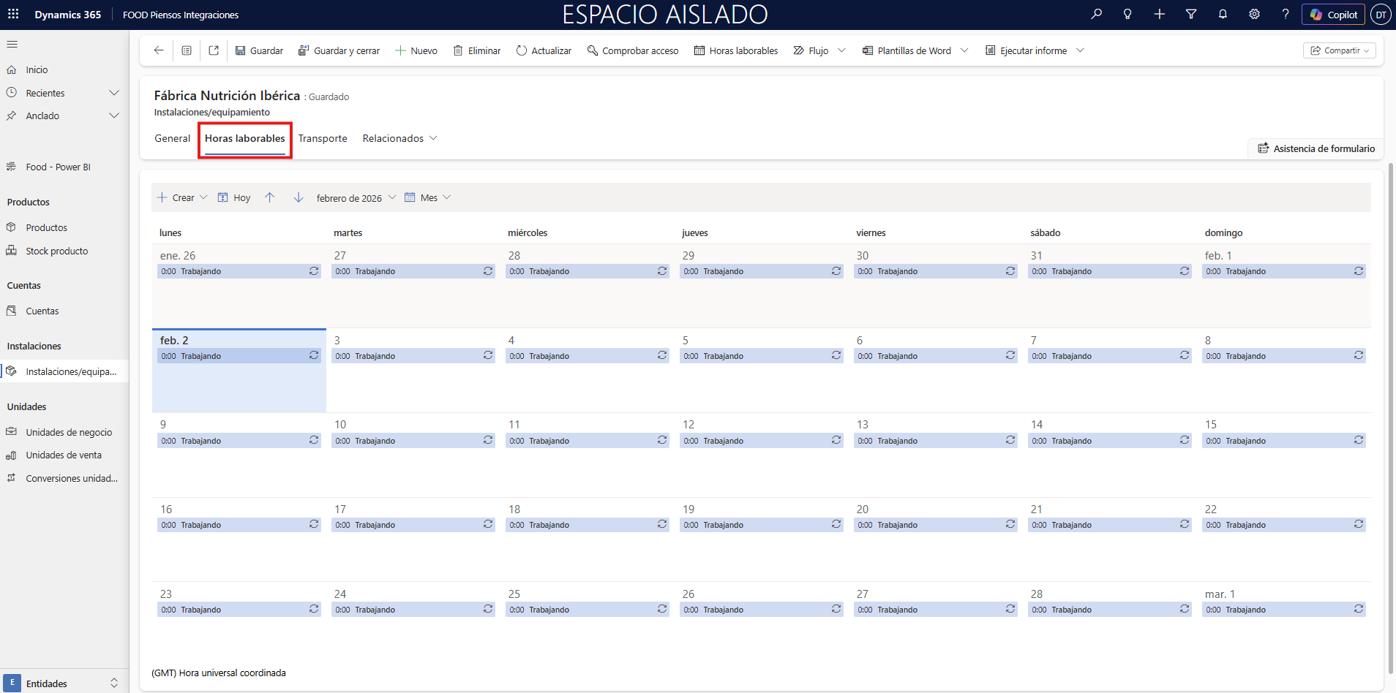1396x693 pixels.
Task: Switch to the Transporte tab
Action: 323,139
